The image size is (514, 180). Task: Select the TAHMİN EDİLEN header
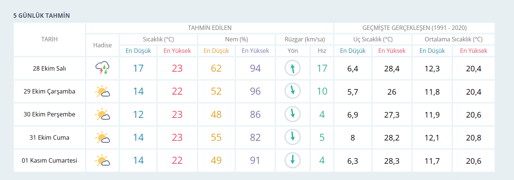(210, 28)
